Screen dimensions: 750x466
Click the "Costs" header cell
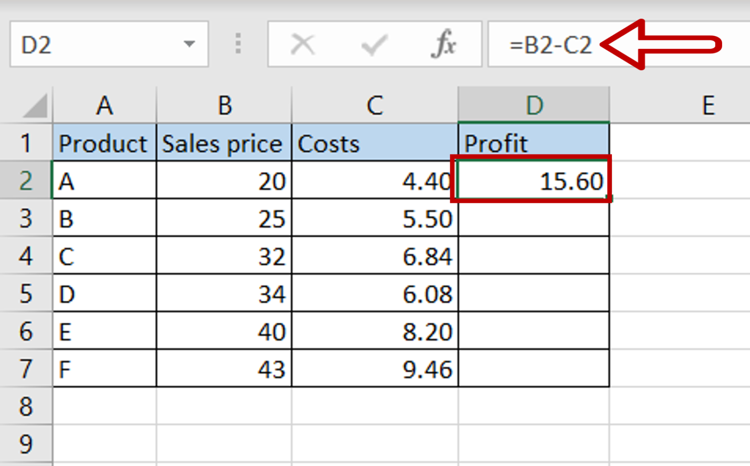tap(375, 142)
